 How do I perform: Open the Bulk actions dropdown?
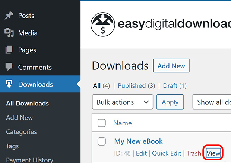pyautogui.click(x=123, y=102)
